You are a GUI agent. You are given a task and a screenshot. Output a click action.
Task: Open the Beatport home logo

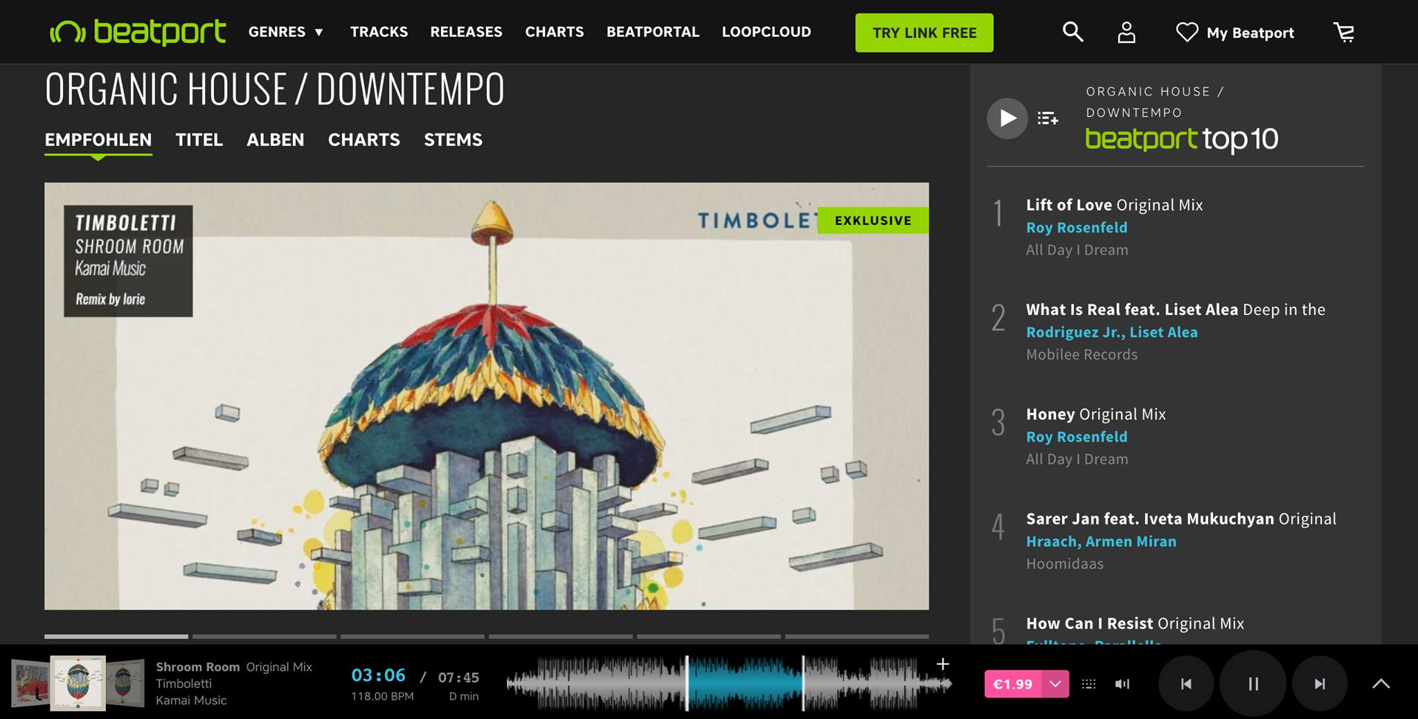138,32
